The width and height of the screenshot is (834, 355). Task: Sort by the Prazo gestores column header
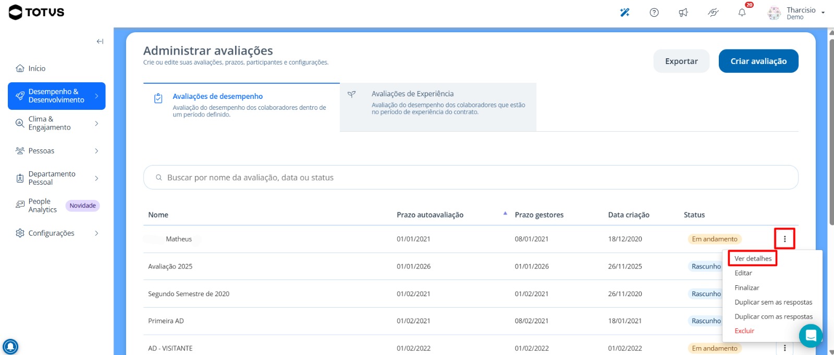point(539,215)
